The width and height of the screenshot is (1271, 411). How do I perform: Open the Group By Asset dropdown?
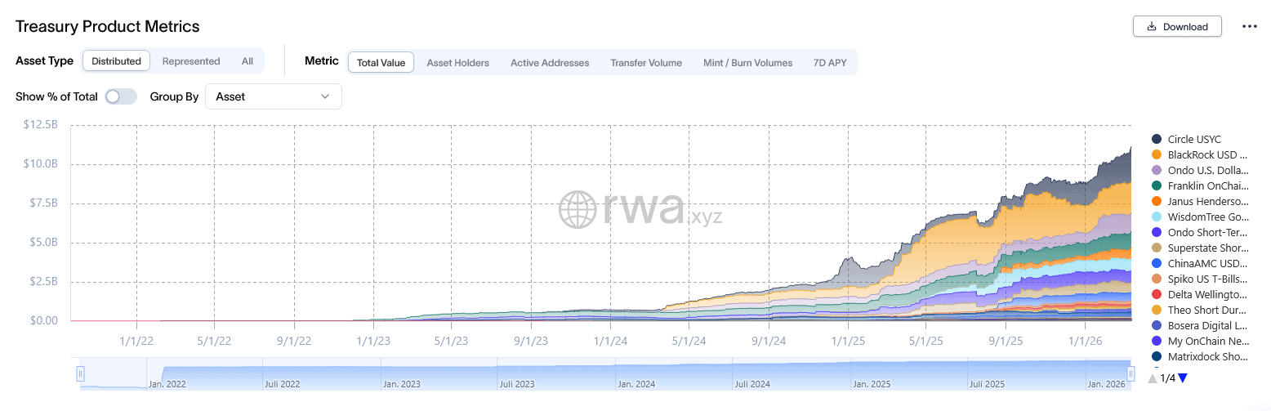273,96
